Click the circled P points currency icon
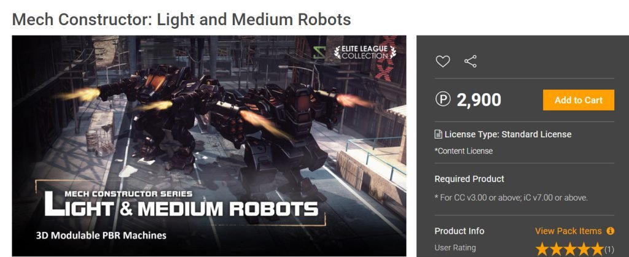Image resolution: width=629 pixels, height=257 pixels. (x=443, y=99)
